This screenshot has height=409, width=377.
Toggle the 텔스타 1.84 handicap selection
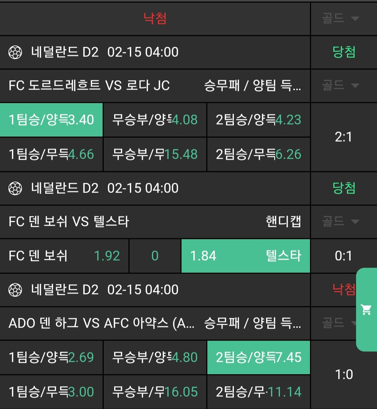tap(245, 256)
